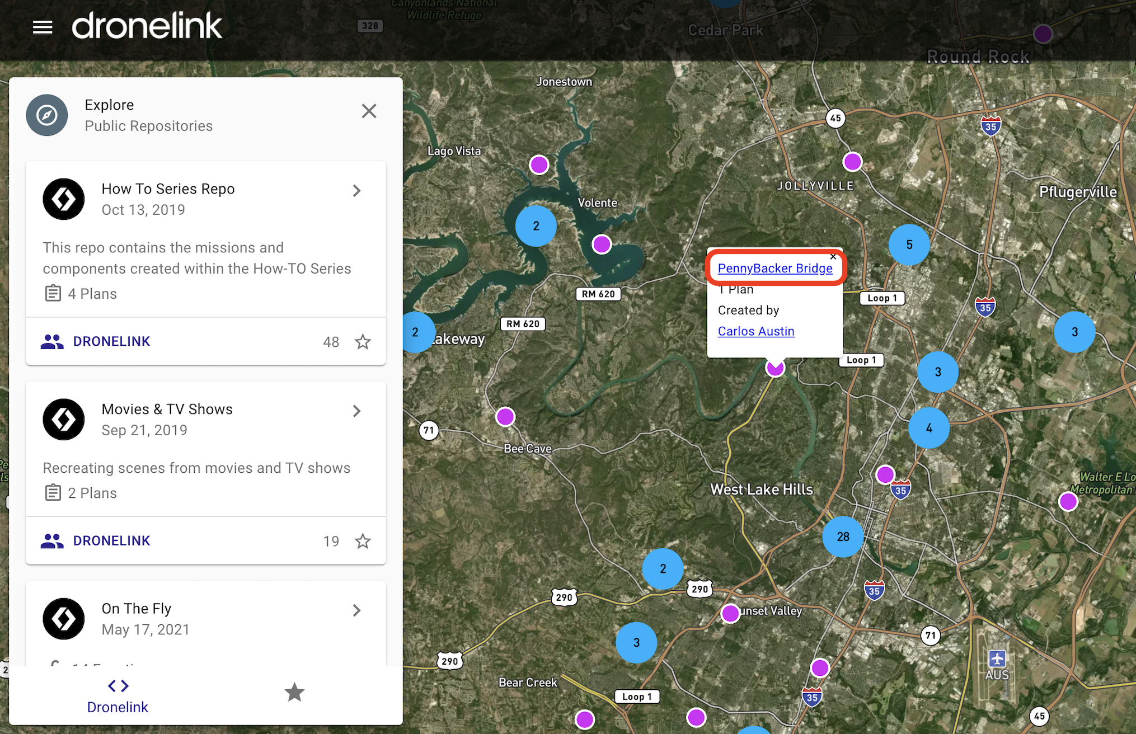
Task: Click the 4 Plans clipboard icon
Action: coord(53,293)
